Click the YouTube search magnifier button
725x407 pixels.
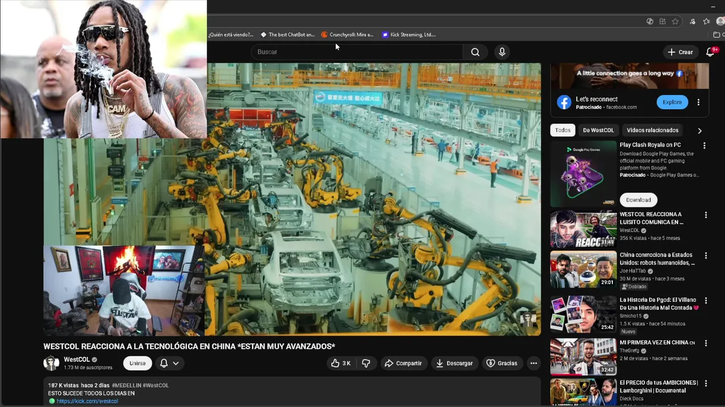[475, 52]
